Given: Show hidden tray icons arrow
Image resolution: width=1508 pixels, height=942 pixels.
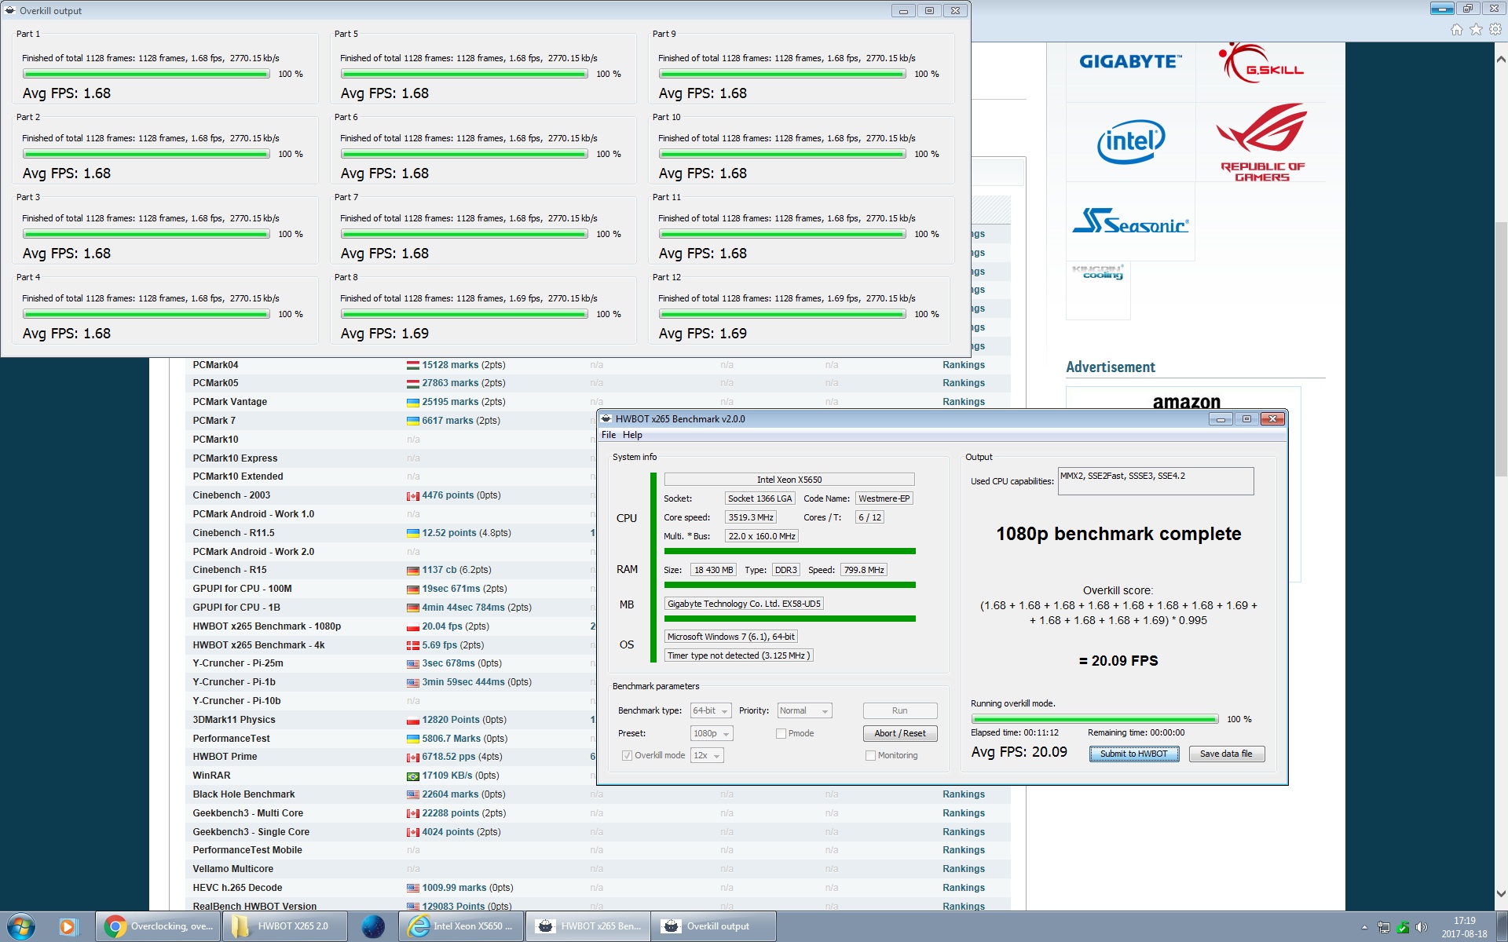Looking at the screenshot, I should [x=1363, y=927].
